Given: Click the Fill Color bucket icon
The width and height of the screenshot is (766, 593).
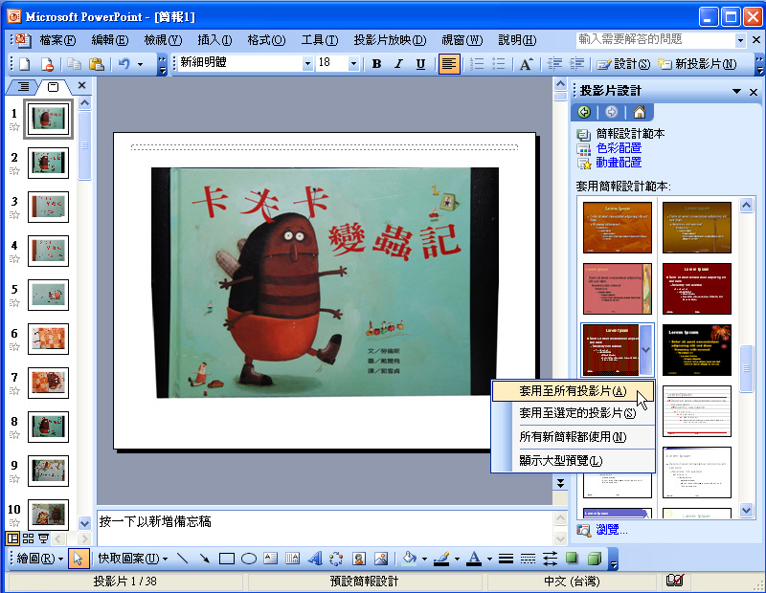Looking at the screenshot, I should pyautogui.click(x=410, y=559).
